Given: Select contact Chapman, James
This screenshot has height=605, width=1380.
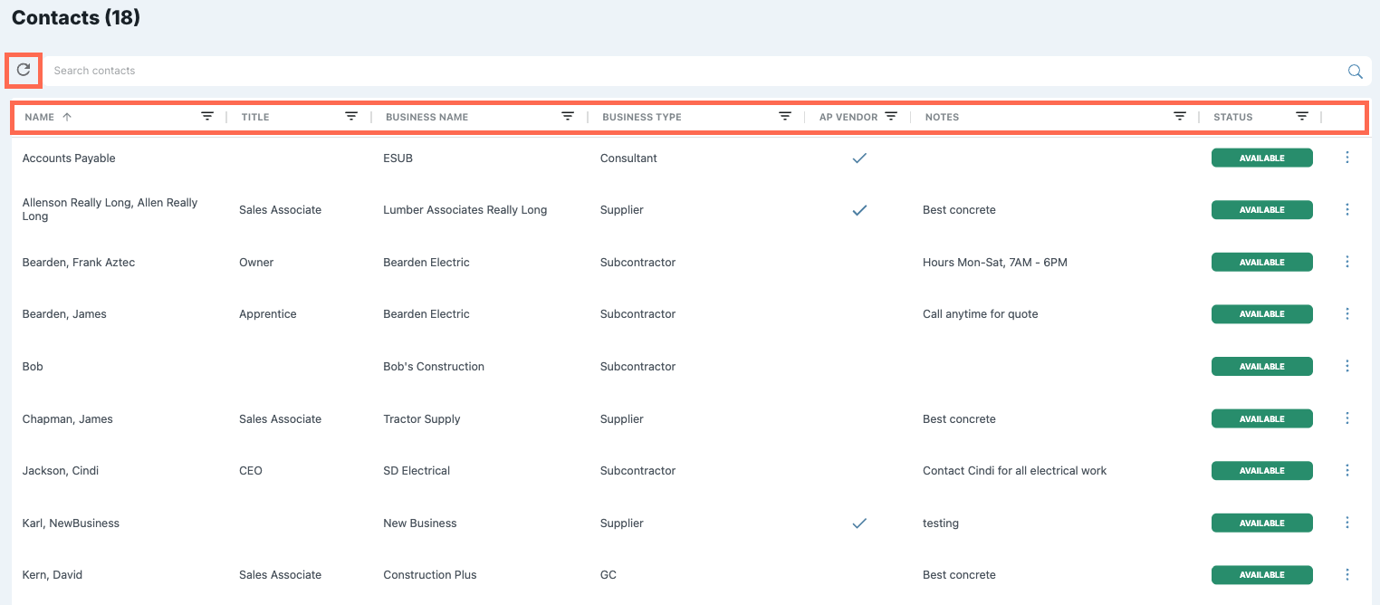Looking at the screenshot, I should 68,418.
